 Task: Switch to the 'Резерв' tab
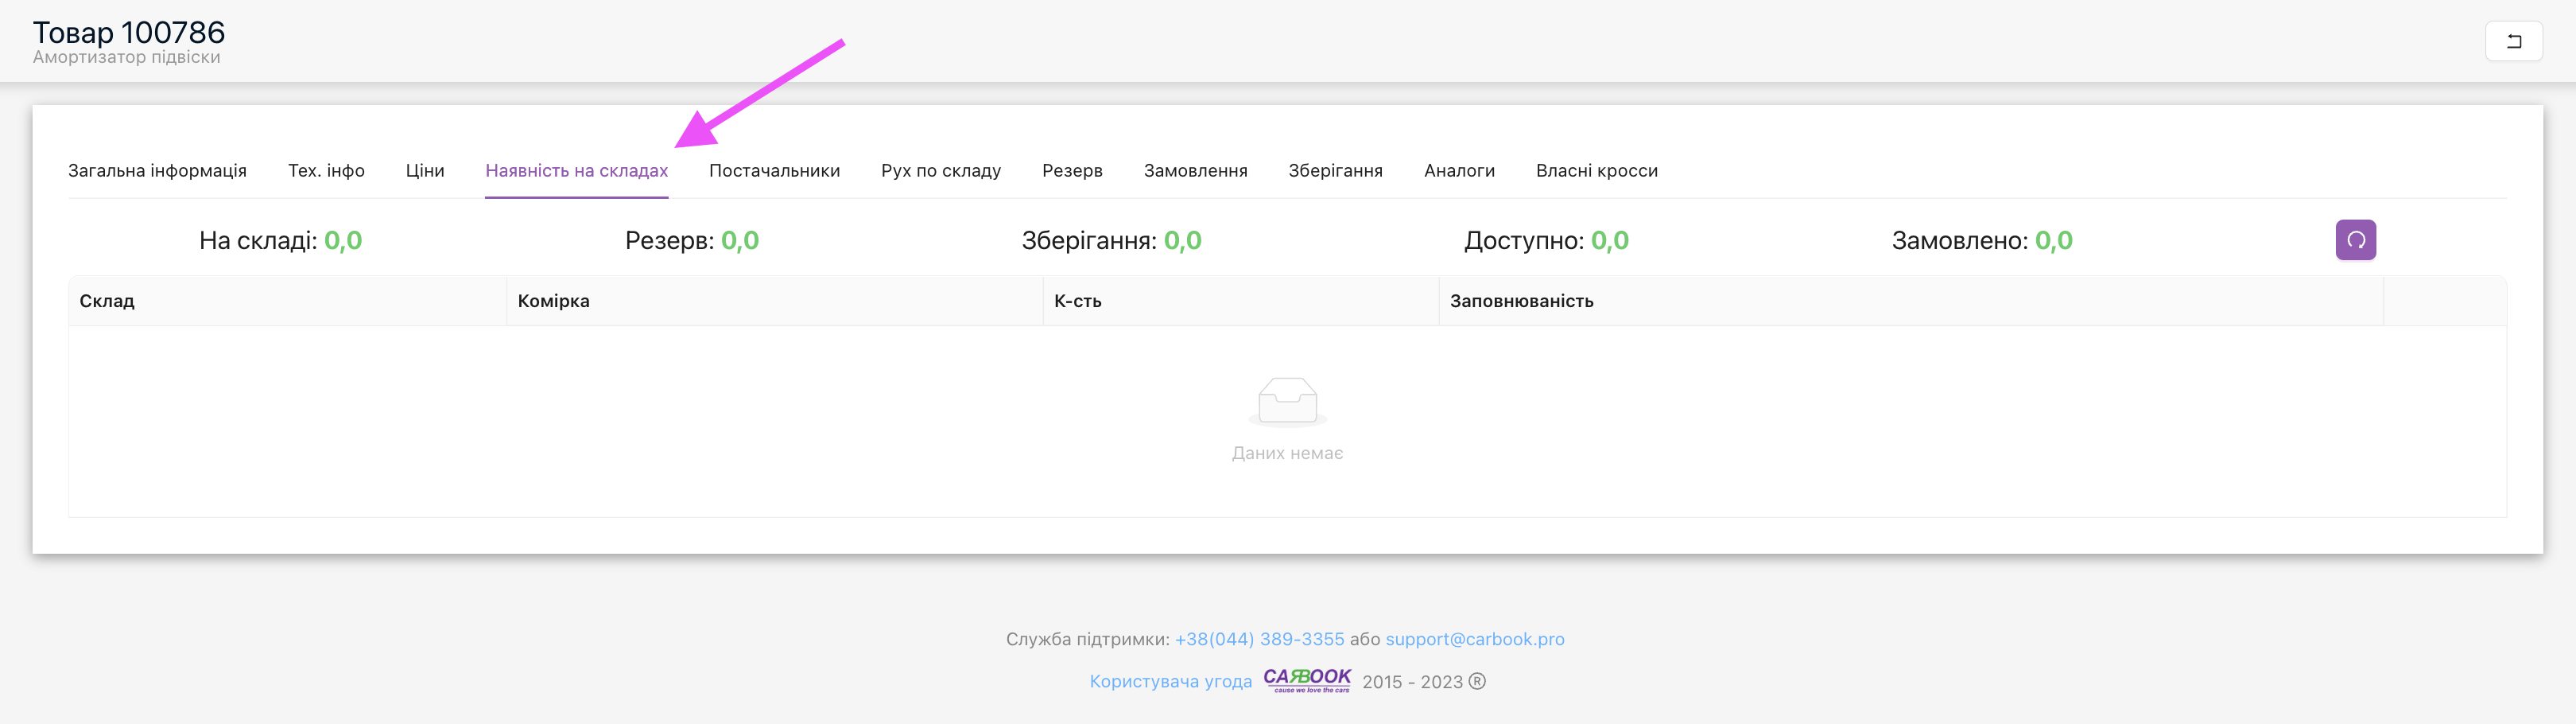pos(1072,171)
